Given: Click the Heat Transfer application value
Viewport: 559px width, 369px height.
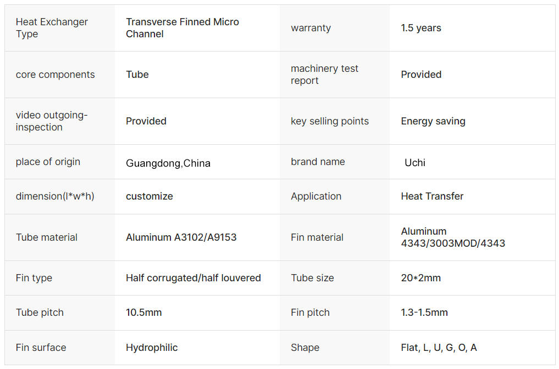Looking at the screenshot, I should click(x=432, y=196).
